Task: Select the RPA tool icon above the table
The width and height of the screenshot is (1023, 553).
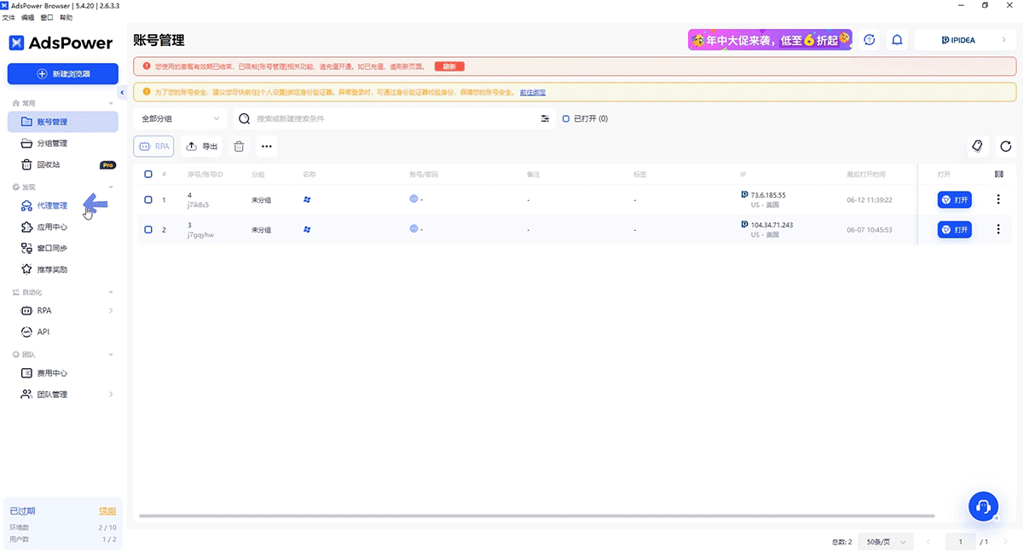Action: coord(153,146)
